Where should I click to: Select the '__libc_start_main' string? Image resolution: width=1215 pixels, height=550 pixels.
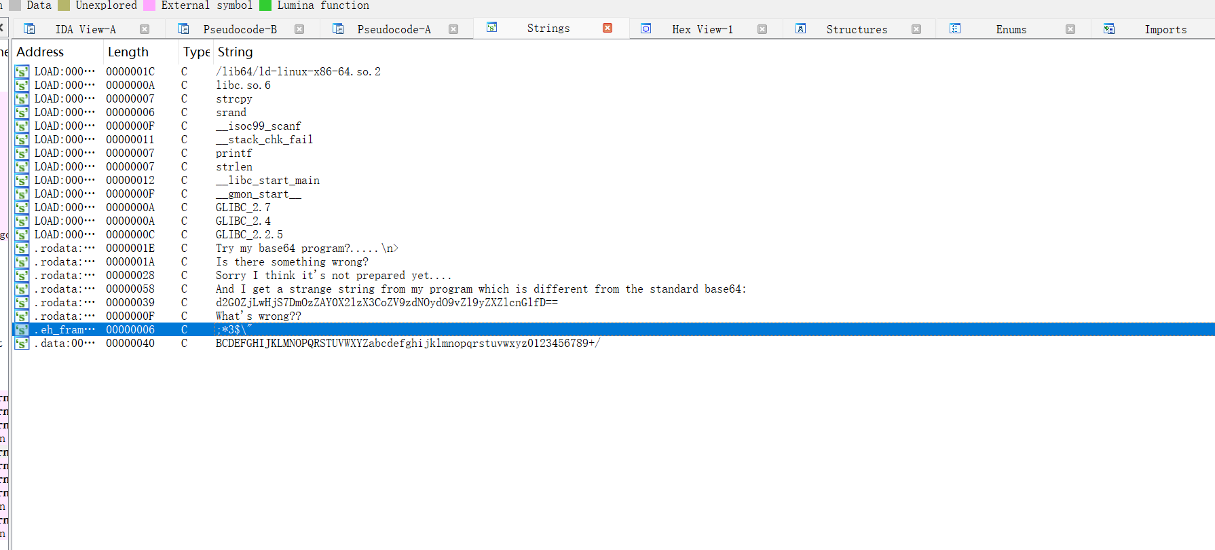click(267, 180)
